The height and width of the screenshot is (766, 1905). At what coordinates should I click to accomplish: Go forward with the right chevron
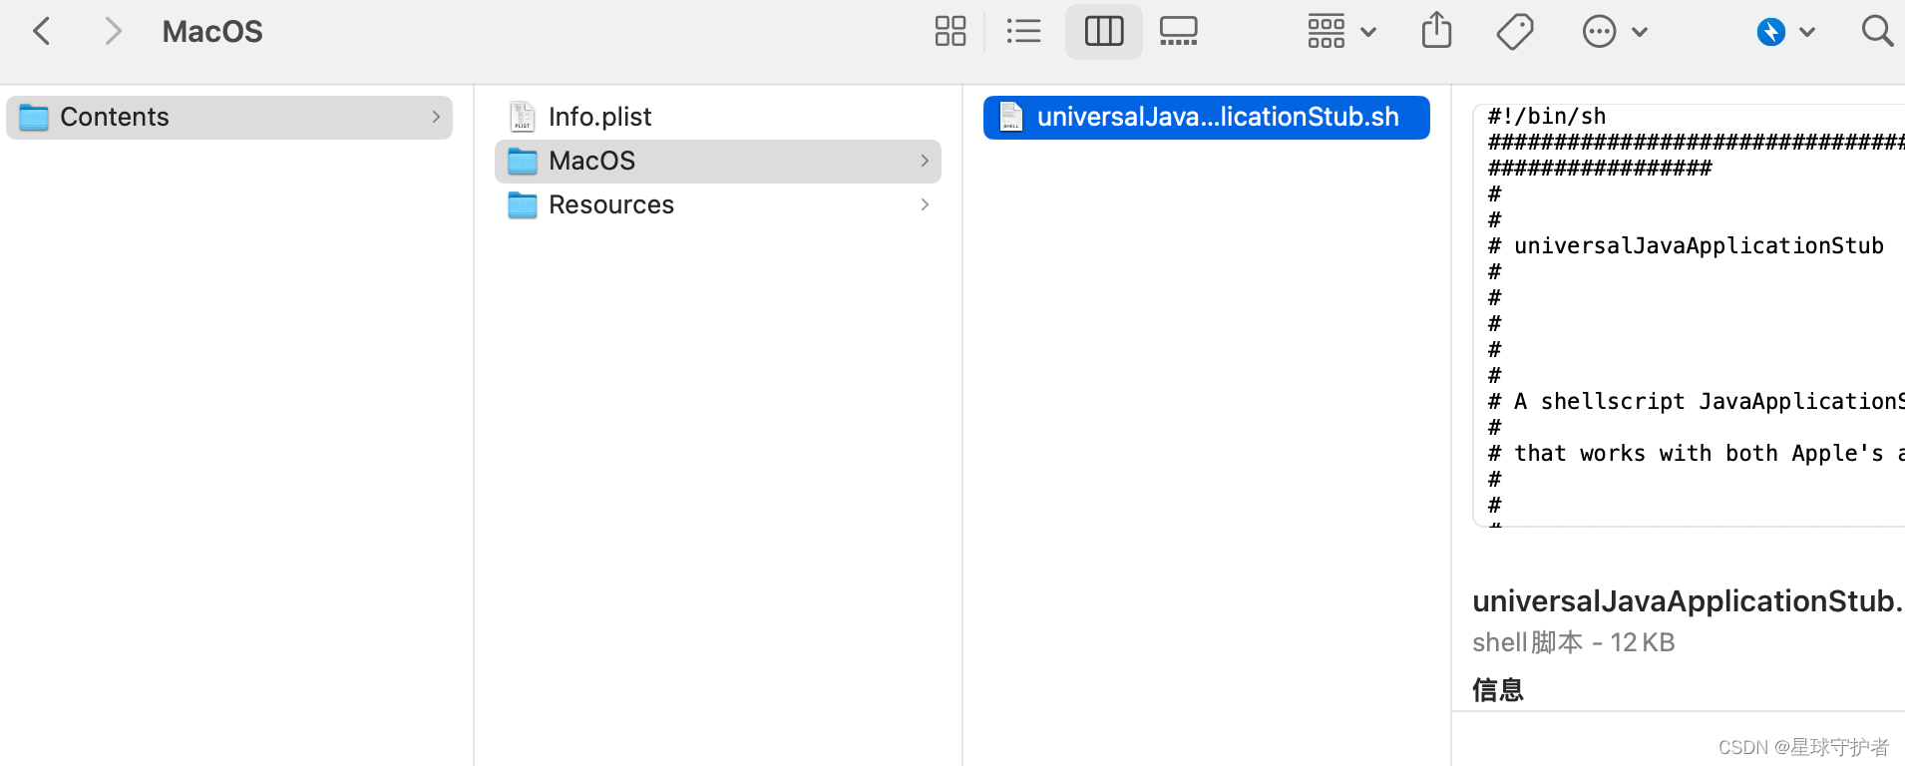pos(114,31)
